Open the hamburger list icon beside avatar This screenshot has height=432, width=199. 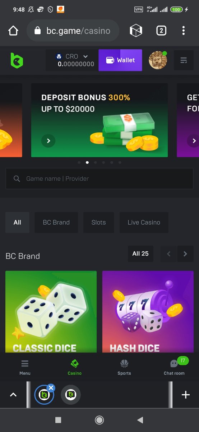pos(184,60)
